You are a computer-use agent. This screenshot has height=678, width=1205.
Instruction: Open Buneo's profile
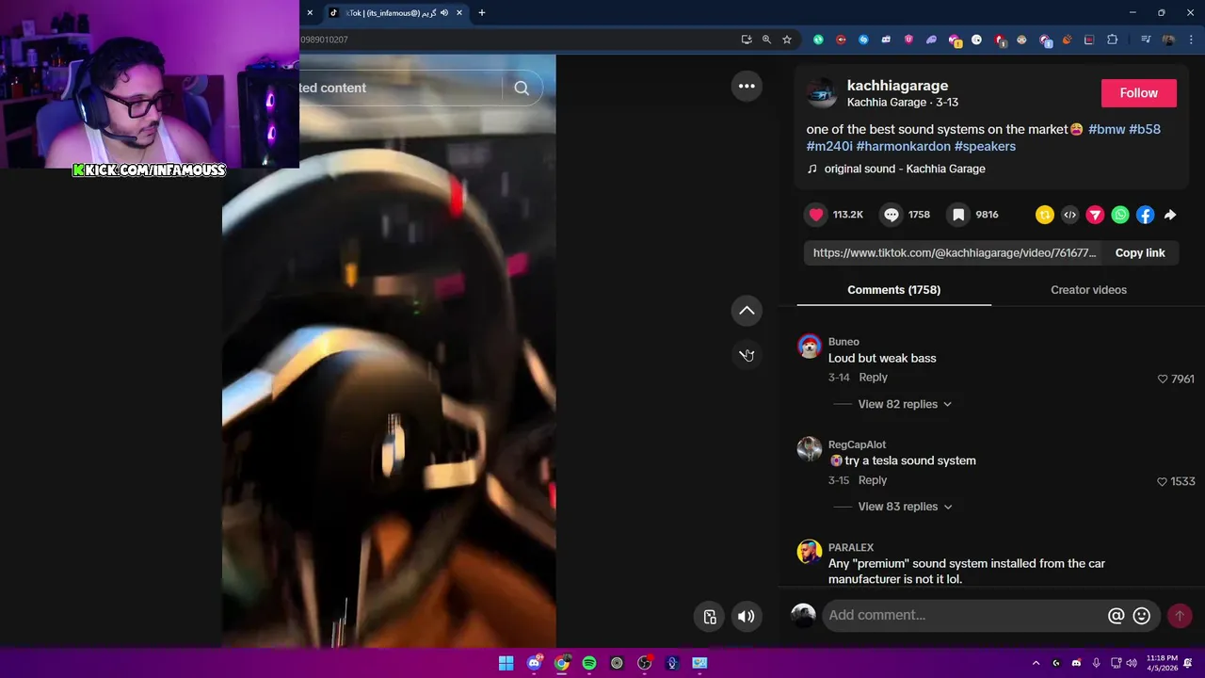(x=843, y=342)
